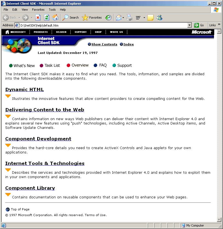Expand the Links toolbar chevron
223x229 pixels.
219,24
